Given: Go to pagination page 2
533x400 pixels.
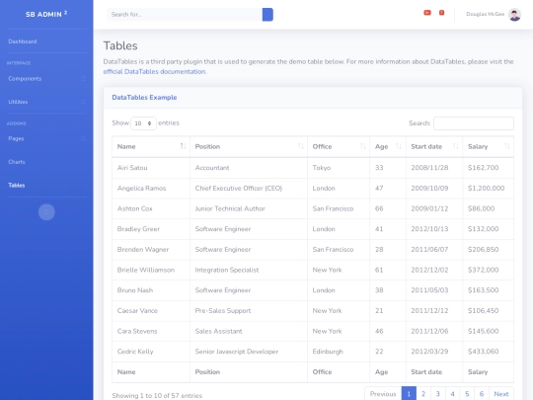Looking at the screenshot, I should tap(423, 394).
